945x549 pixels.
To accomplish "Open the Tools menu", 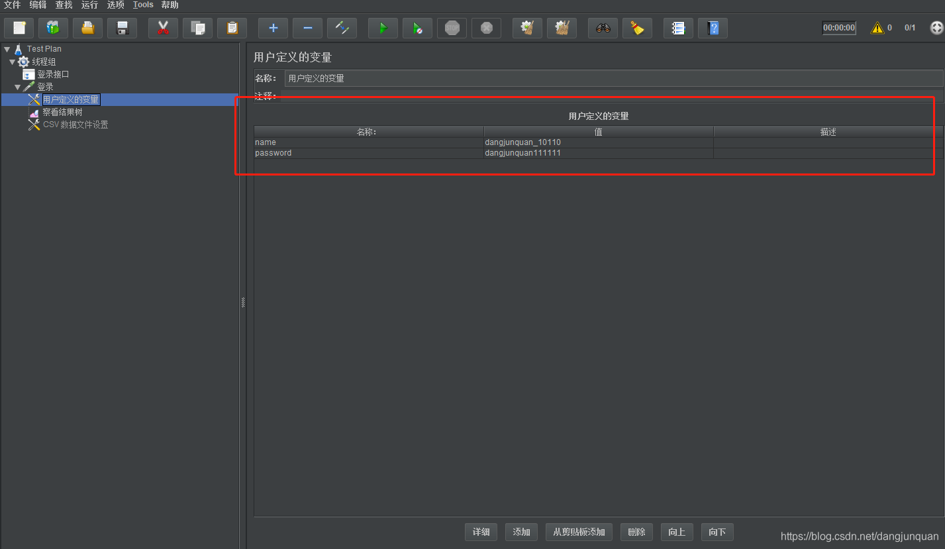I will tap(143, 5).
